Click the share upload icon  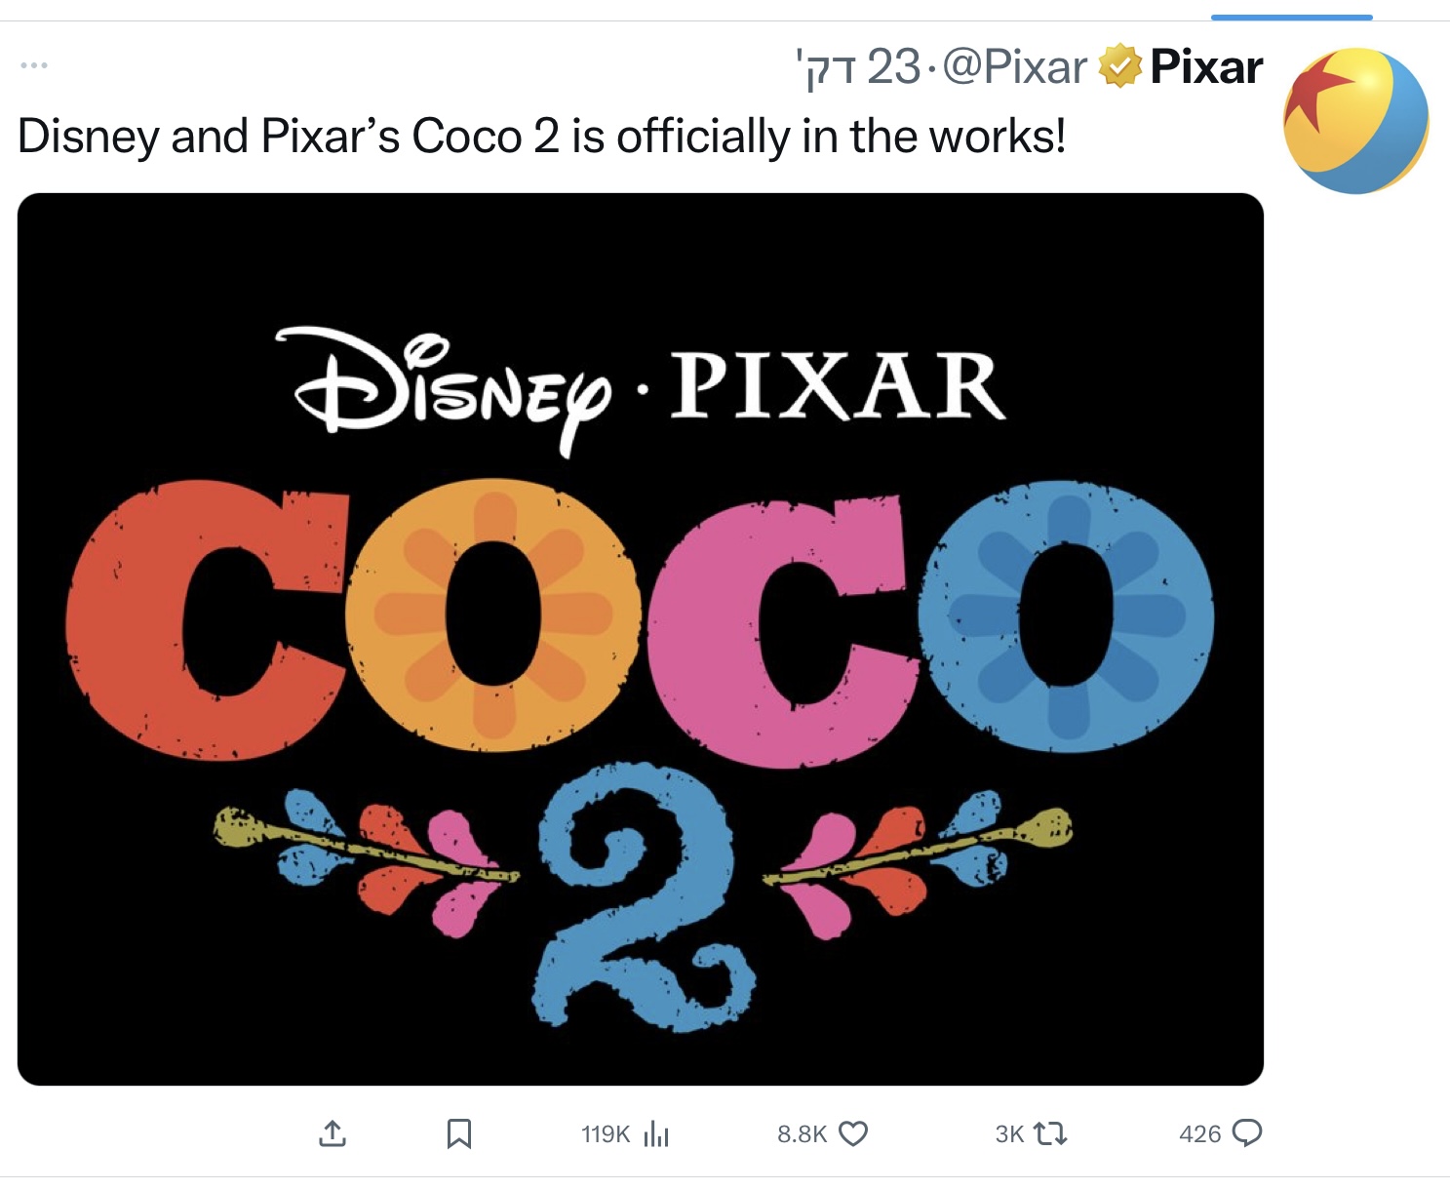(332, 1133)
